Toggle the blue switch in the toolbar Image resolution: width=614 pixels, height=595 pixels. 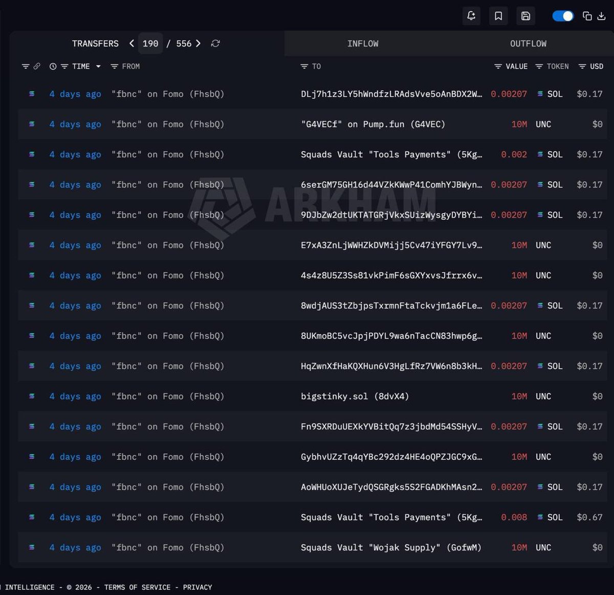coord(563,16)
